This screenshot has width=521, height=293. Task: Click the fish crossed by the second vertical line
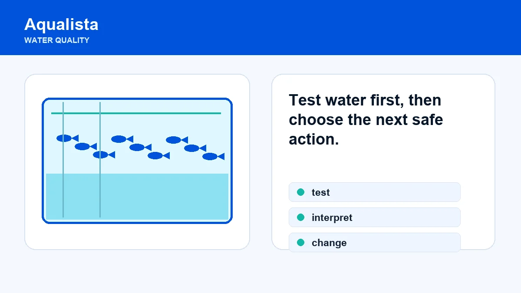[x=104, y=155]
